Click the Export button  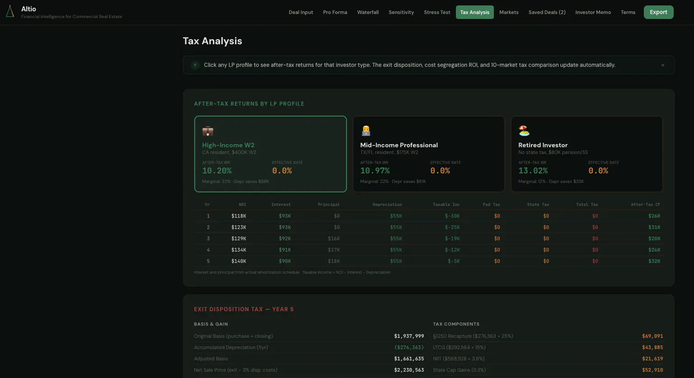click(x=658, y=12)
